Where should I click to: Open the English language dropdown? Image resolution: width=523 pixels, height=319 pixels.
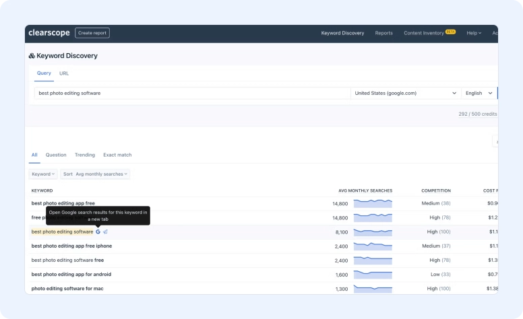(479, 93)
